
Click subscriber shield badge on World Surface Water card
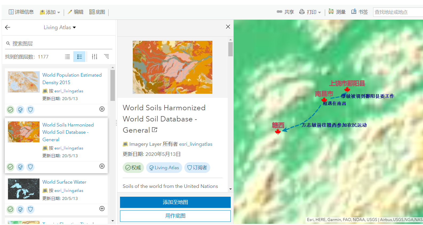pos(30,209)
